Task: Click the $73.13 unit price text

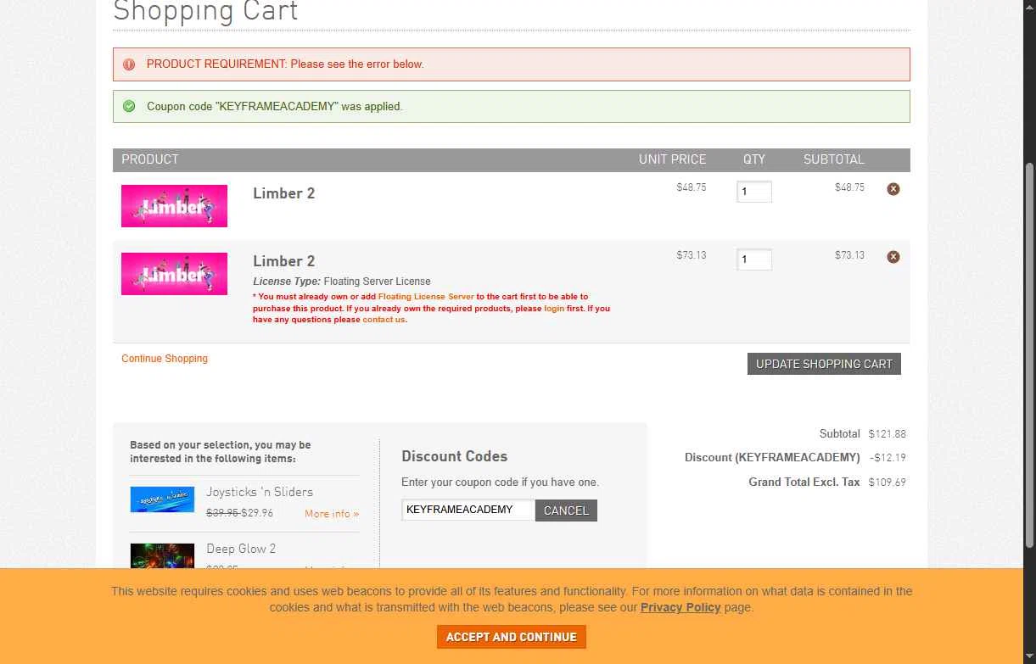Action: [x=692, y=255]
